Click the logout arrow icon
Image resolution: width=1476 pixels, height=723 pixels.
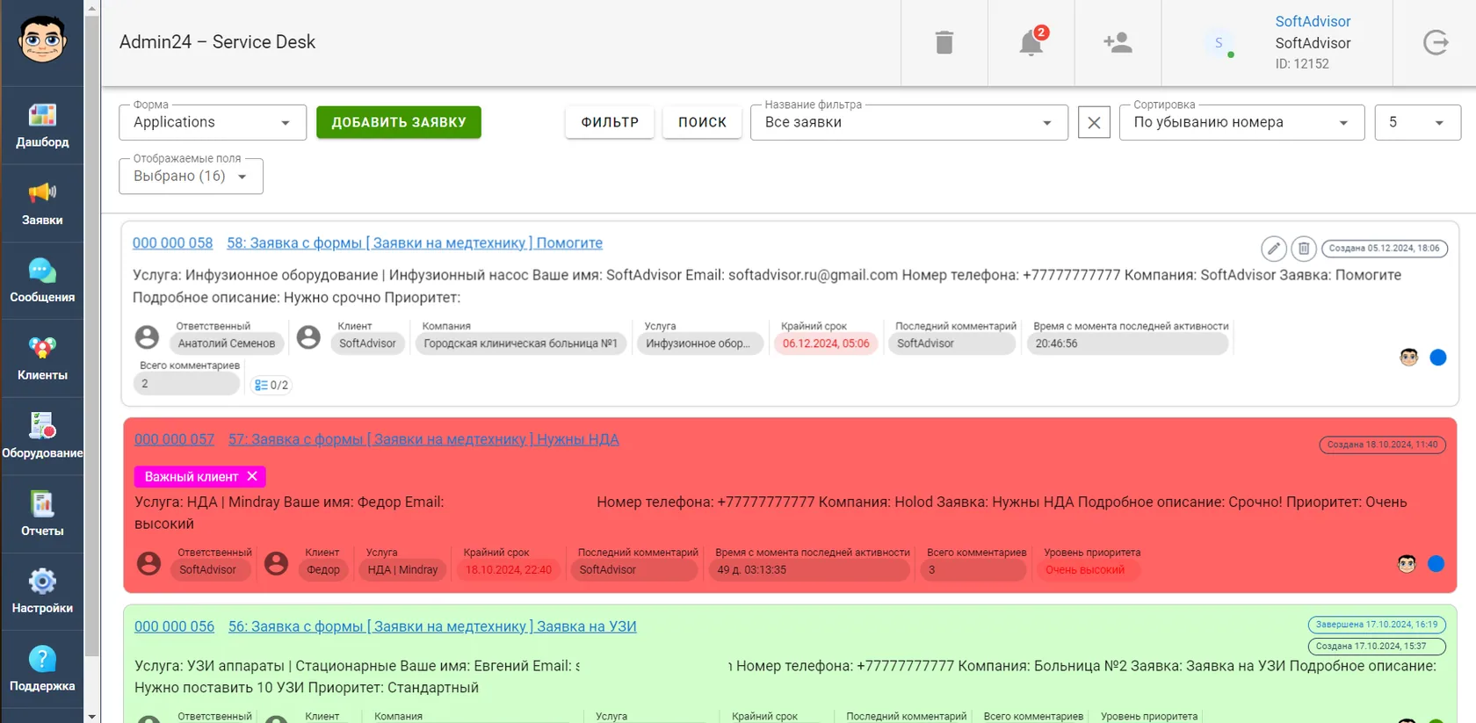[x=1436, y=42]
